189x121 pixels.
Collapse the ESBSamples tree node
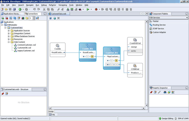click(x=2, y=25)
